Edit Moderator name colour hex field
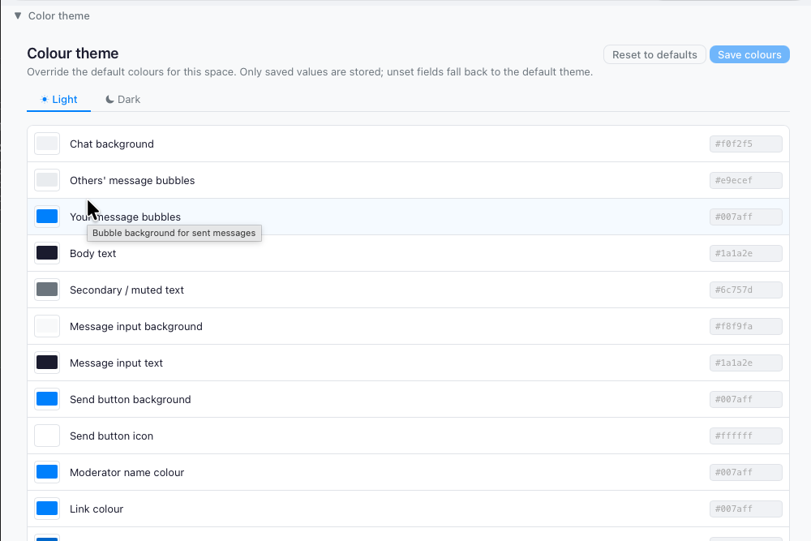Screen dimensions: 811x541 tap(746, 472)
